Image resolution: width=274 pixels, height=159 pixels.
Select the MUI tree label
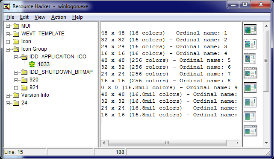click(26, 26)
